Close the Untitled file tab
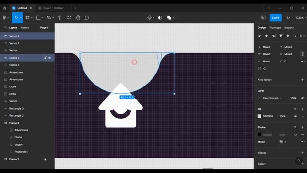307x173 pixels. click(x=31, y=8)
